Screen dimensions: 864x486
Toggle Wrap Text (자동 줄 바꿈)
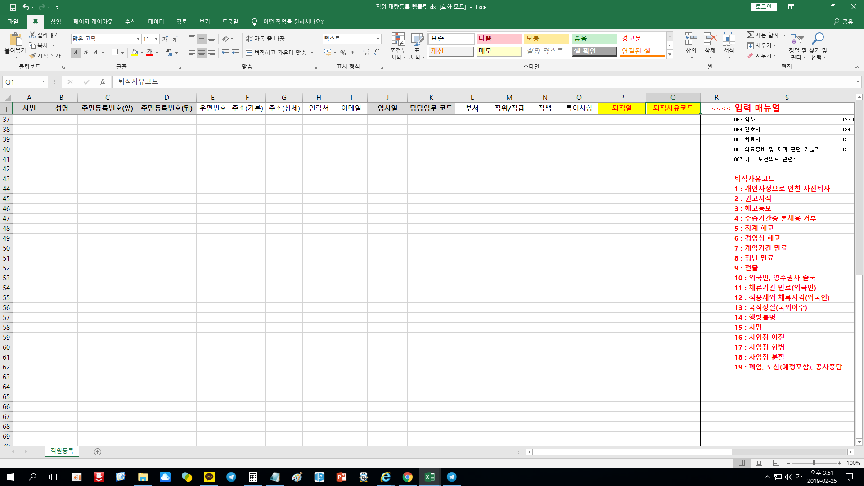(265, 39)
